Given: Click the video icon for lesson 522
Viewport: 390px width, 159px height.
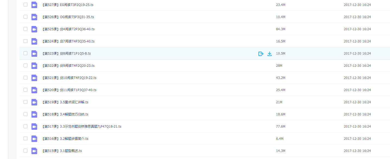Looking at the screenshot, I should pos(34,66).
